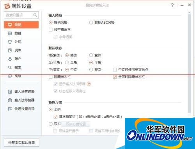Toggle the 全屏时隐藏状态栏 checkbox
This screenshot has height=149, width=195.
[x=115, y=77]
